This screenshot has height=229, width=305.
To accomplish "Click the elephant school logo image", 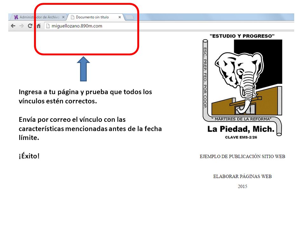I will tap(242, 87).
